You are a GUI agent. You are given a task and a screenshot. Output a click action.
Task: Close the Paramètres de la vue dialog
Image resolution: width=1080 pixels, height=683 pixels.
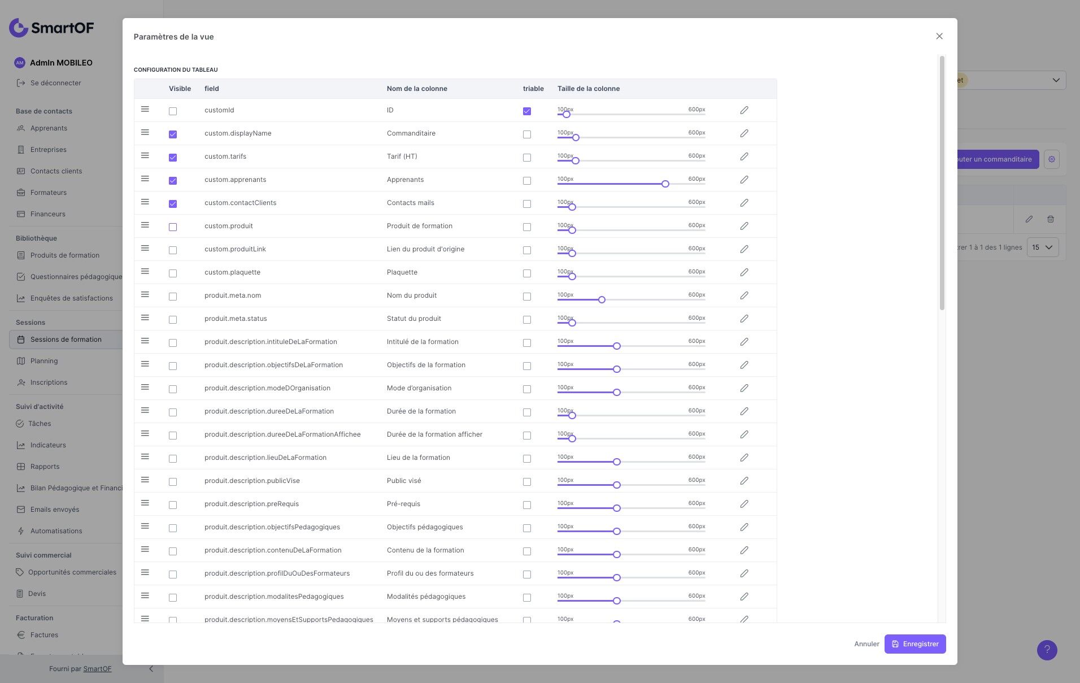(x=939, y=36)
